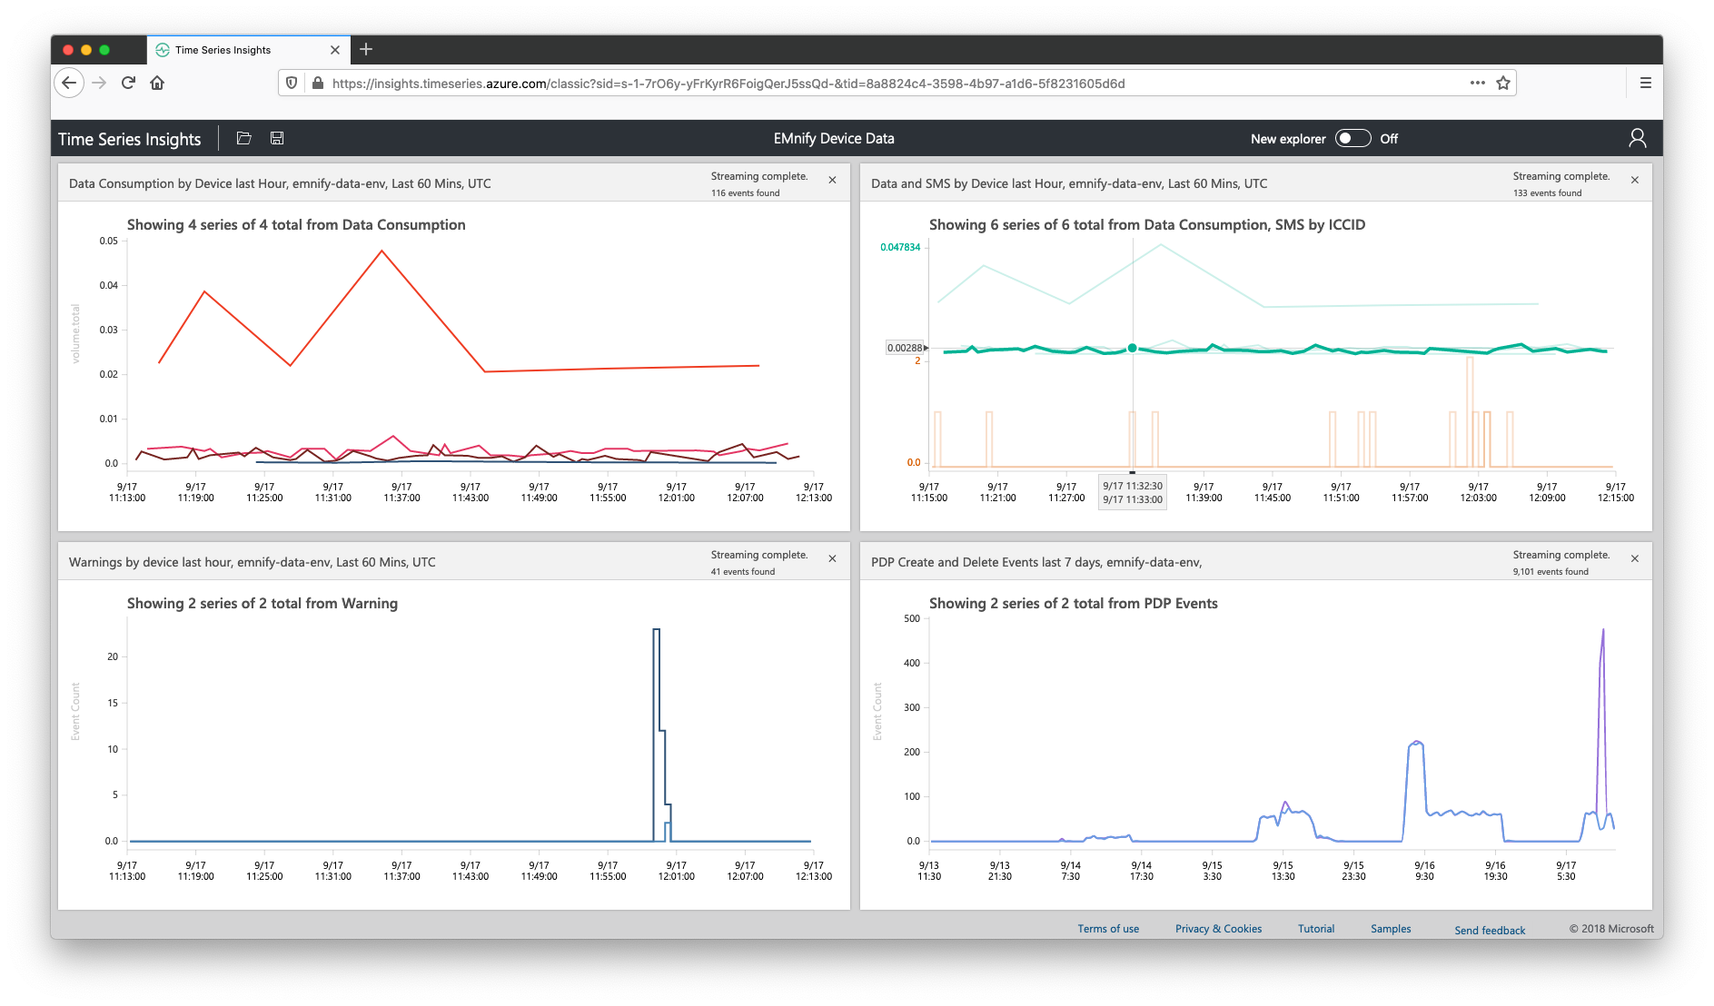Bookmark the page via the star icon
Image resolution: width=1714 pixels, height=1006 pixels.
click(1503, 83)
